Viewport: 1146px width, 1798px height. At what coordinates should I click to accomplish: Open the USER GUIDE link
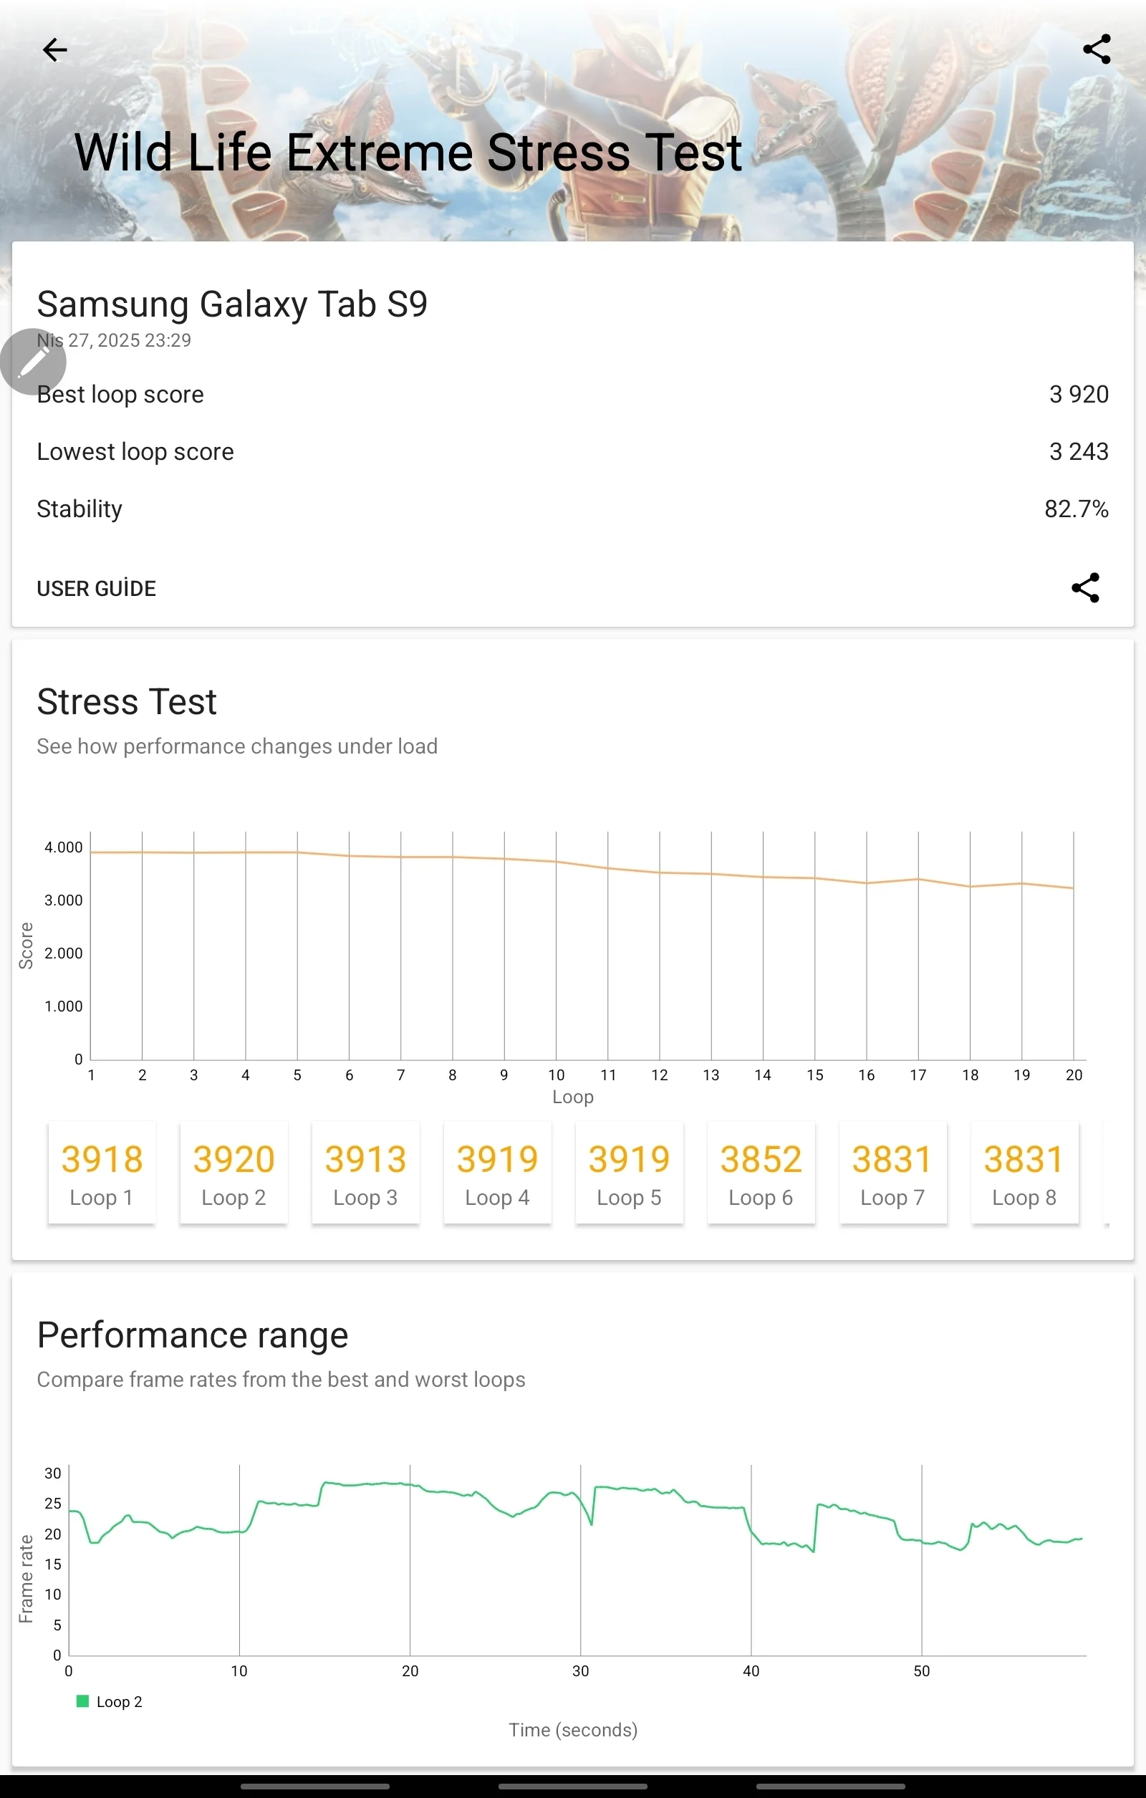click(96, 588)
